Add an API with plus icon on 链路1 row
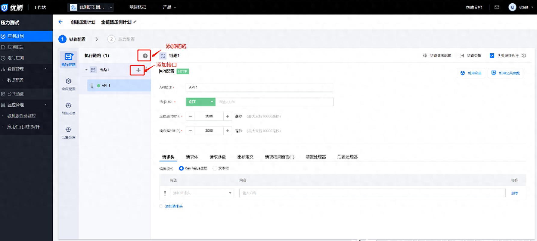This screenshot has width=537, height=241. pyautogui.click(x=138, y=70)
